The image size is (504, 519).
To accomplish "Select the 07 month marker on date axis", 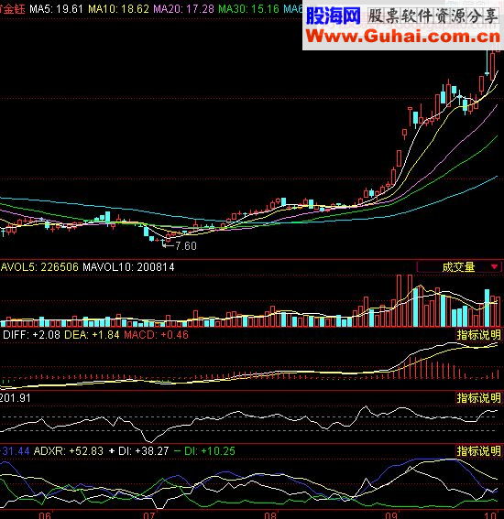I will click(148, 514).
